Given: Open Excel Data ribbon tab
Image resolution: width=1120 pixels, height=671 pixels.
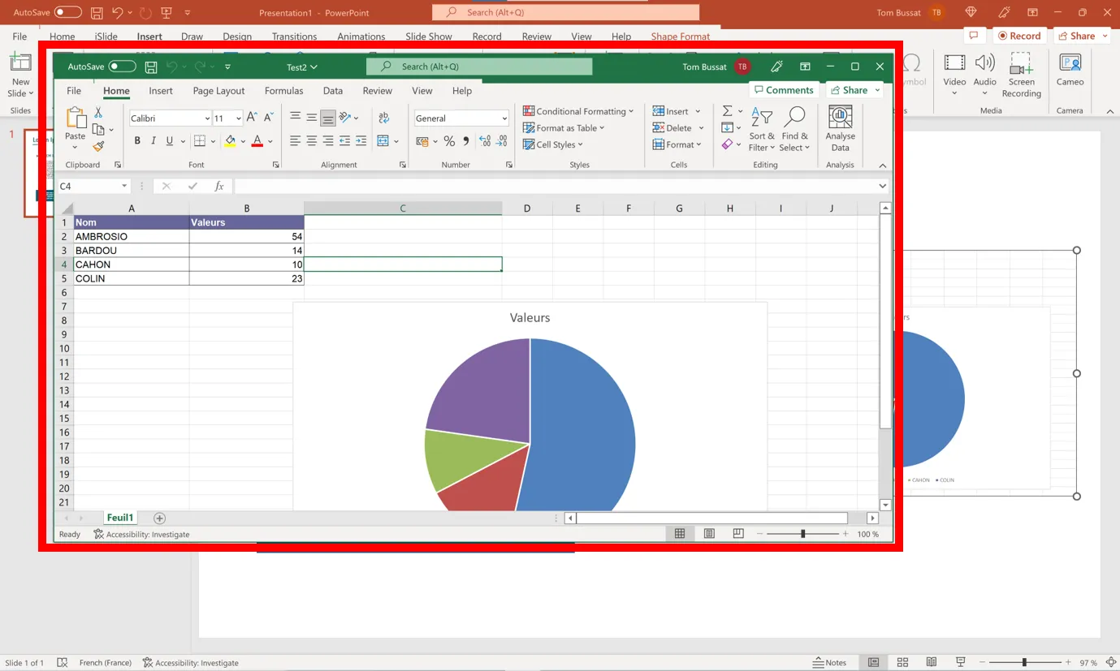Looking at the screenshot, I should (333, 91).
